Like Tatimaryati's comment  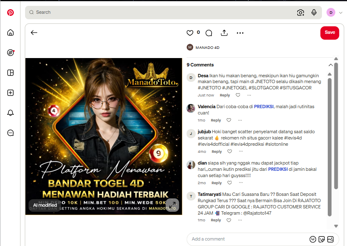(229, 220)
